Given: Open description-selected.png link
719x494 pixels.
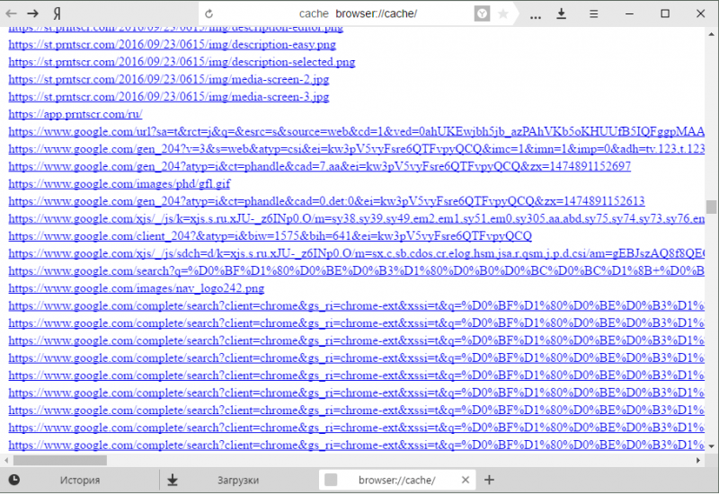Looking at the screenshot, I should coord(182,62).
